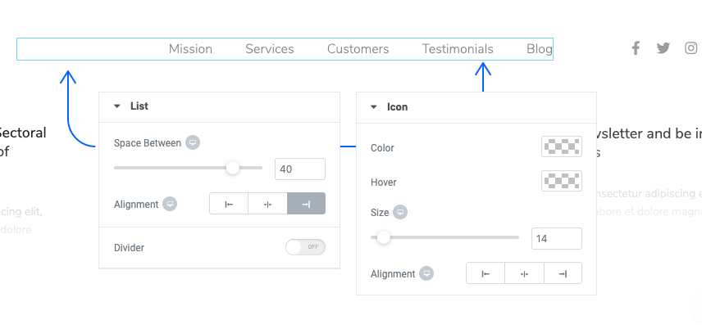The height and width of the screenshot is (329, 702).
Task: Open the Twitter social icon
Action: (x=663, y=47)
